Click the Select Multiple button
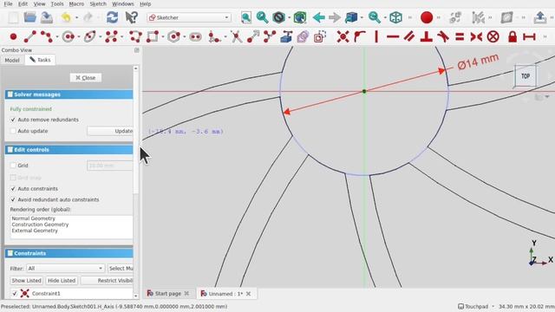Image resolution: width=555 pixels, height=312 pixels. coord(121,268)
